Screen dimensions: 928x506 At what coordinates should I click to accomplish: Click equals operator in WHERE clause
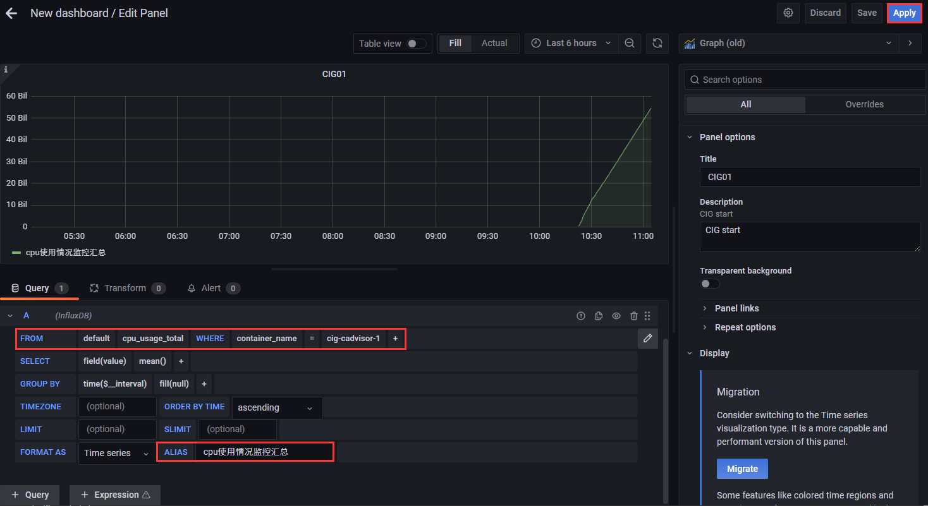coord(312,339)
